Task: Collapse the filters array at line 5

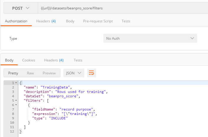Action: (x=16, y=101)
